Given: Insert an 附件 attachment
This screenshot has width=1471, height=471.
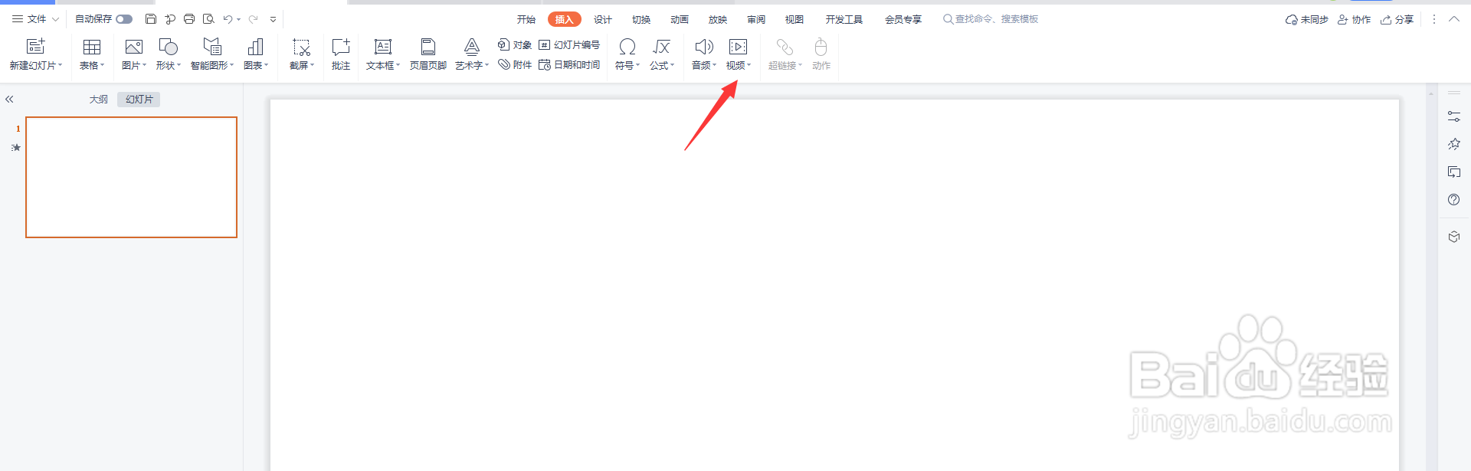Looking at the screenshot, I should (x=515, y=65).
